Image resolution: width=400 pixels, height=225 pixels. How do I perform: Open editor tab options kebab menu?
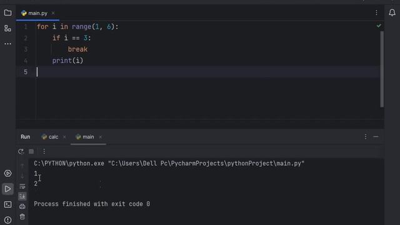point(376,12)
